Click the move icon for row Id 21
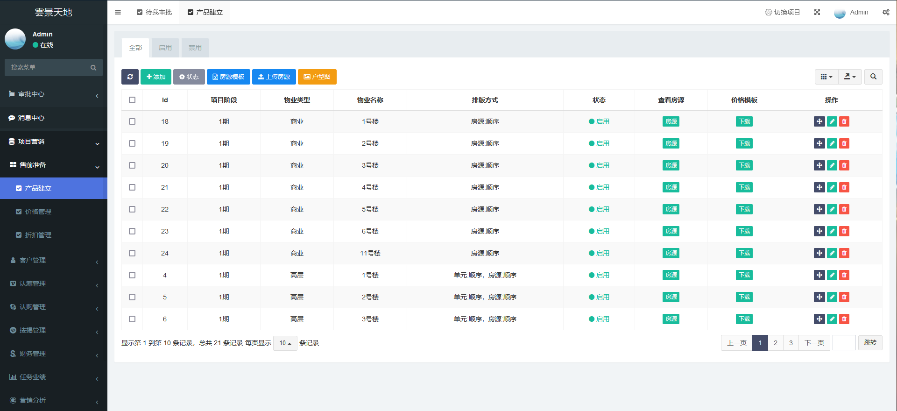The height and width of the screenshot is (411, 897). [819, 187]
